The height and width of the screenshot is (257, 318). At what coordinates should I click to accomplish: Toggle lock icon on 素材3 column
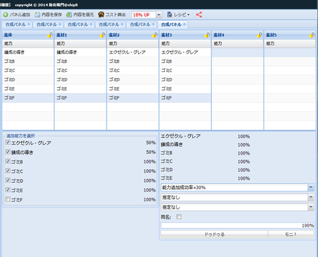pos(207,35)
